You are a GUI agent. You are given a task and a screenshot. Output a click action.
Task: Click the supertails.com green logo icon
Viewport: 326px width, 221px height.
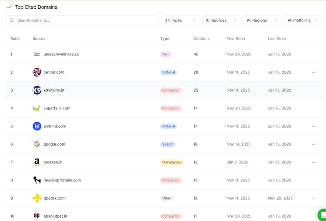click(37, 108)
